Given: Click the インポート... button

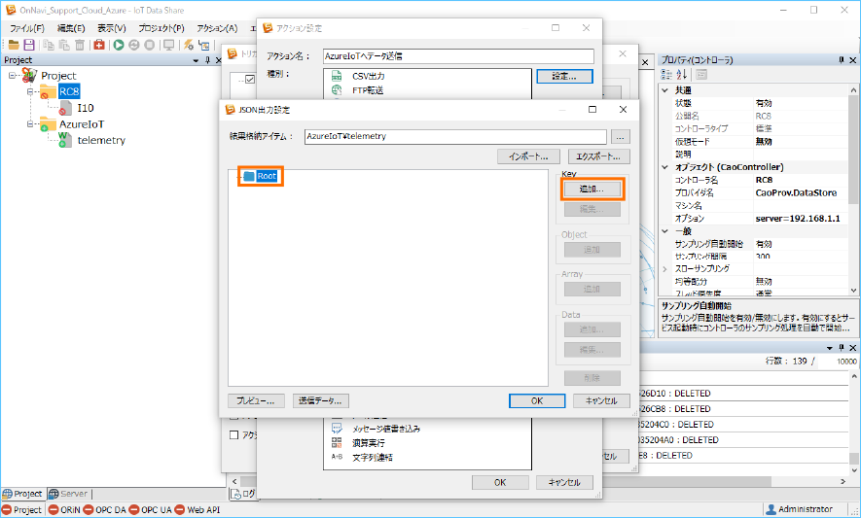Looking at the screenshot, I should pos(528,156).
